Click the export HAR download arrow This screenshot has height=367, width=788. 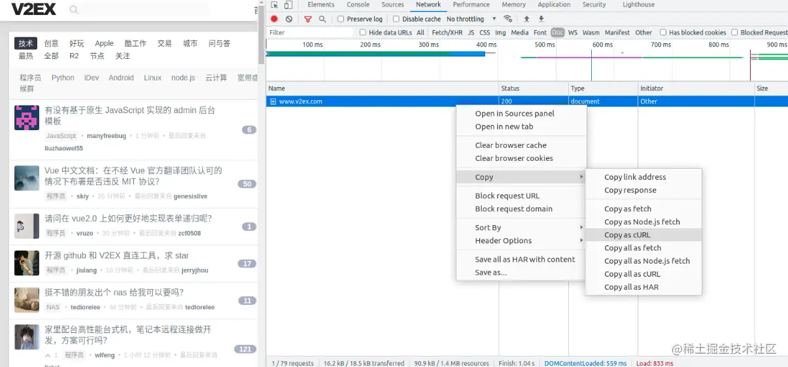pyautogui.click(x=541, y=19)
